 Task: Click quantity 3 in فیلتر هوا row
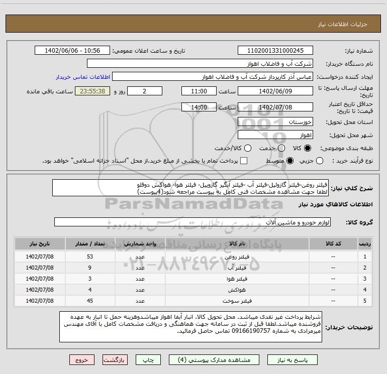(x=90, y=279)
